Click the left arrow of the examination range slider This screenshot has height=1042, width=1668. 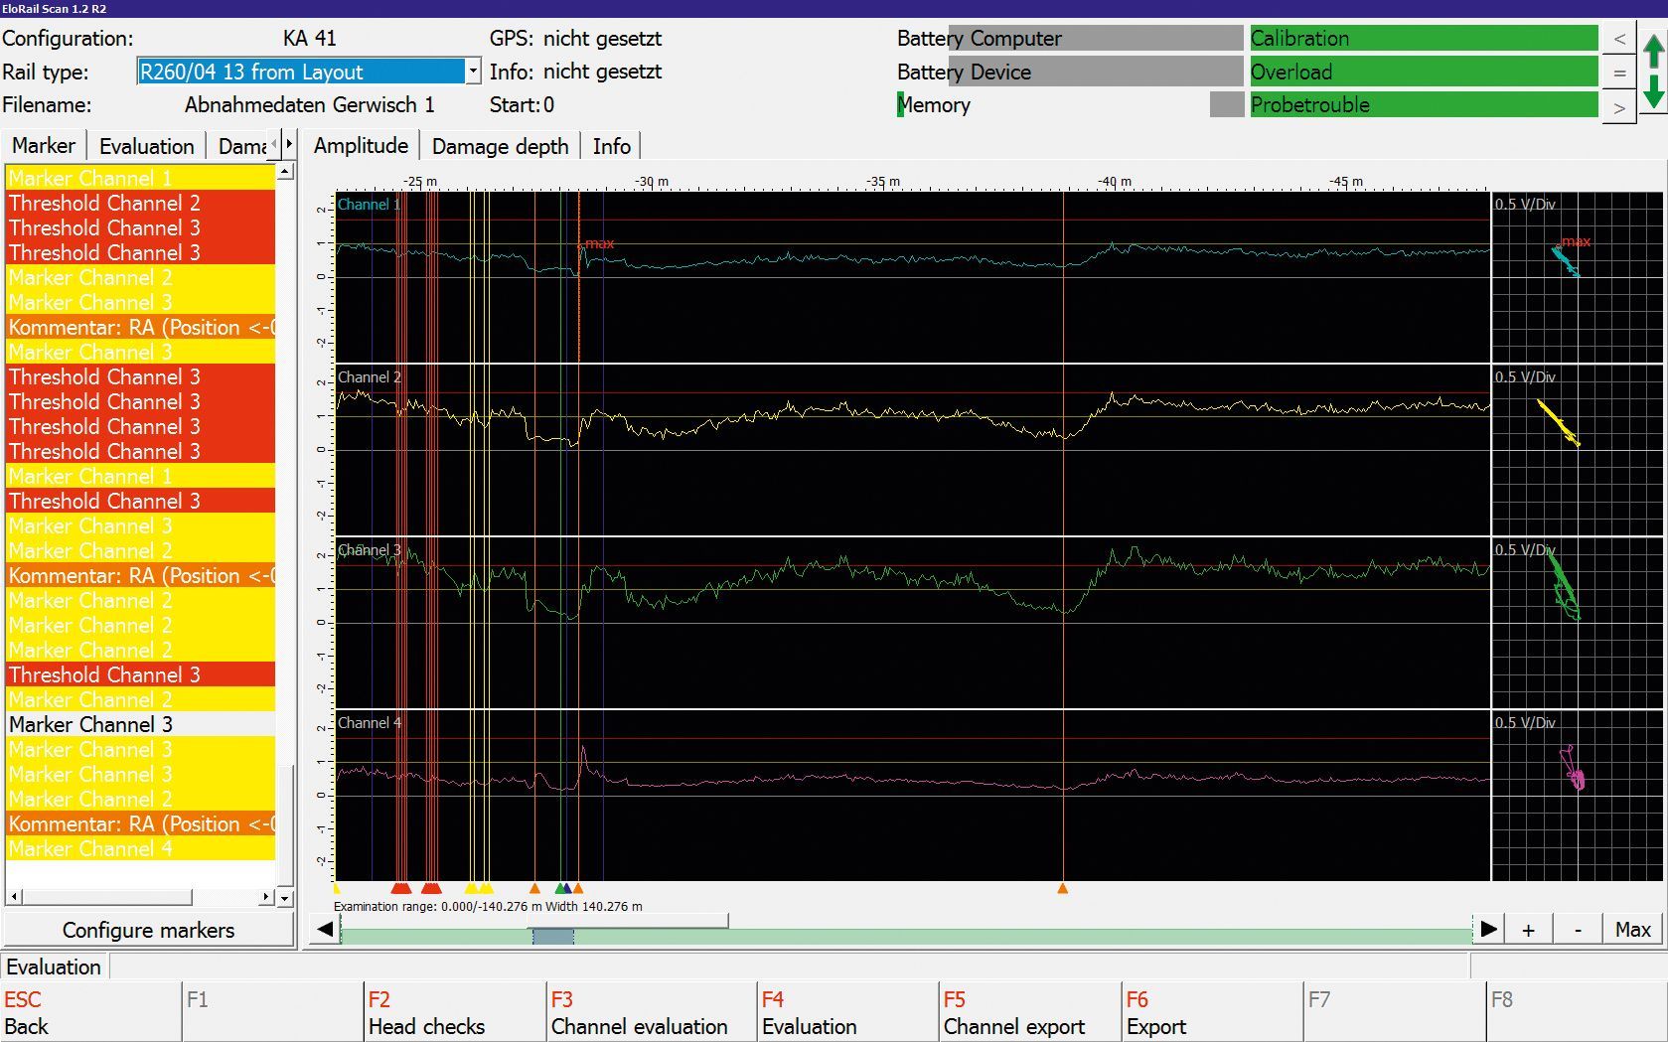click(x=323, y=930)
